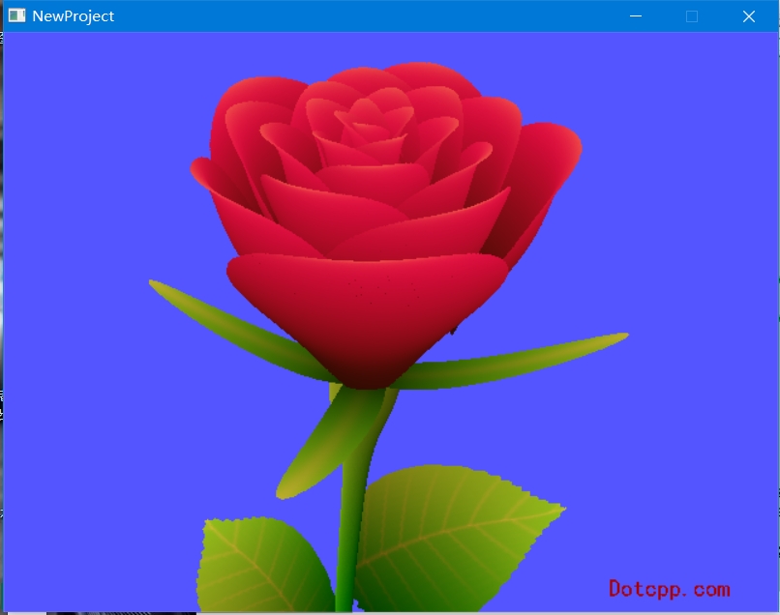This screenshot has width=780, height=615.
Task: Click blue background left of the rose bloom
Action: click(x=97, y=193)
